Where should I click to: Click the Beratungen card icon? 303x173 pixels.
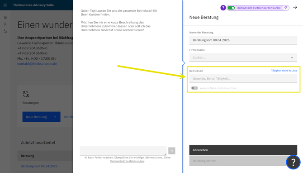point(26,94)
